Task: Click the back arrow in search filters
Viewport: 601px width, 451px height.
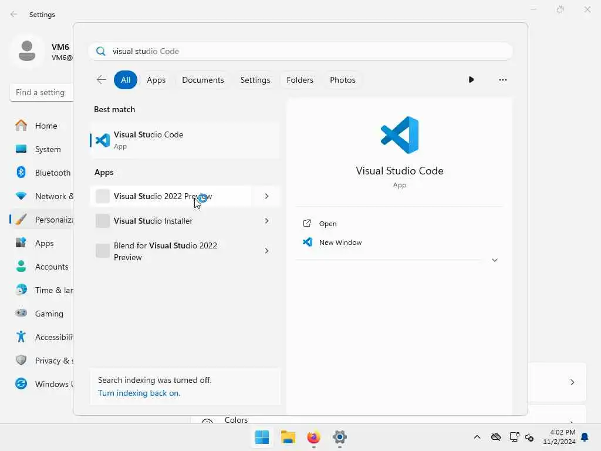Action: click(101, 80)
